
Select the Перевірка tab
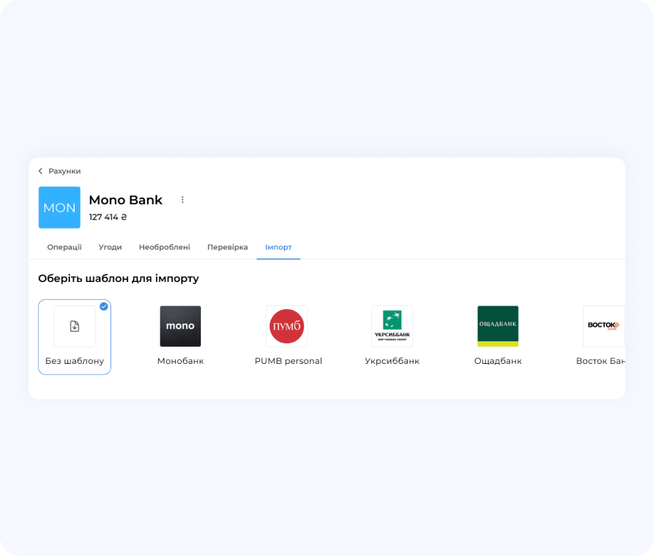coord(227,247)
